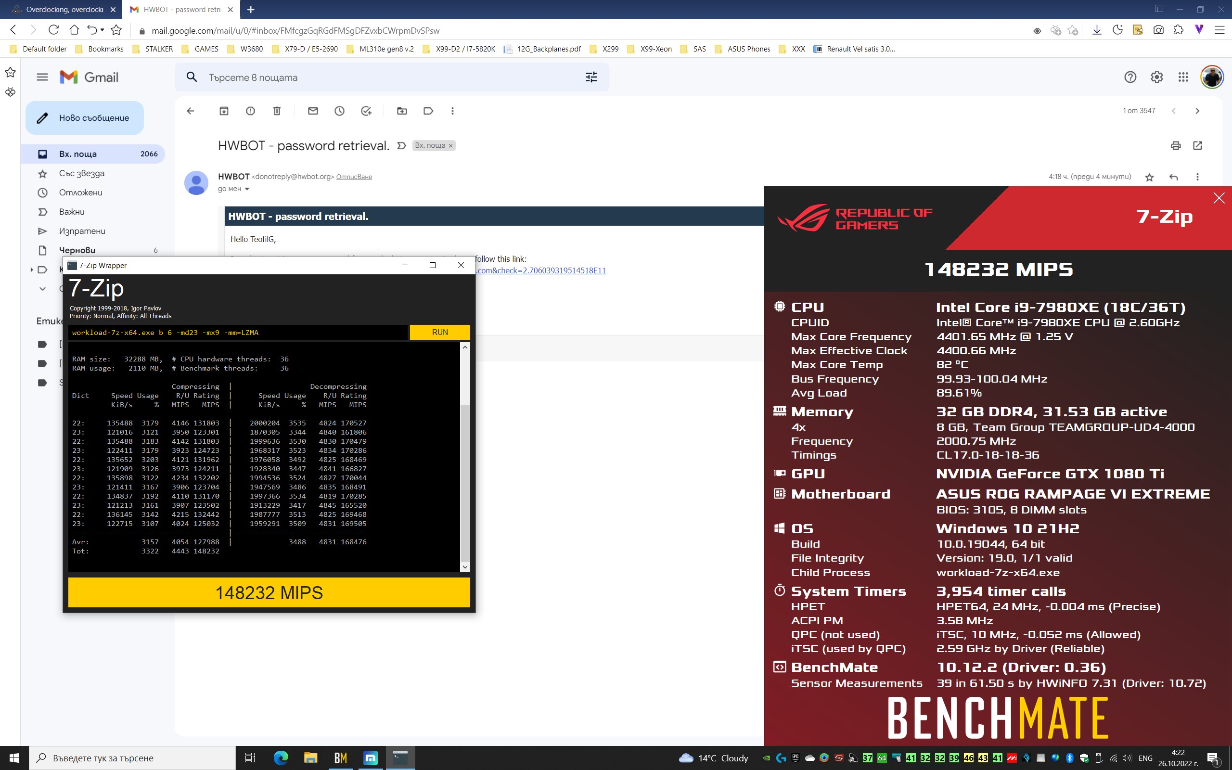Open the 'Изпратени' folder
This screenshot has height=770, width=1232.
[x=93, y=231]
